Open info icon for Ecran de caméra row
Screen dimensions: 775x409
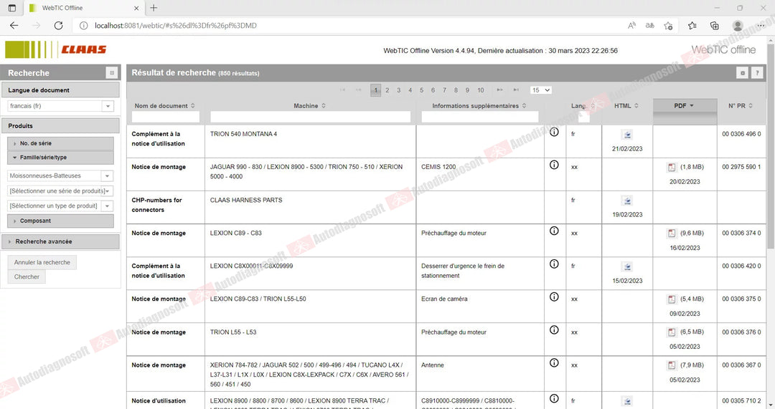tap(554, 297)
